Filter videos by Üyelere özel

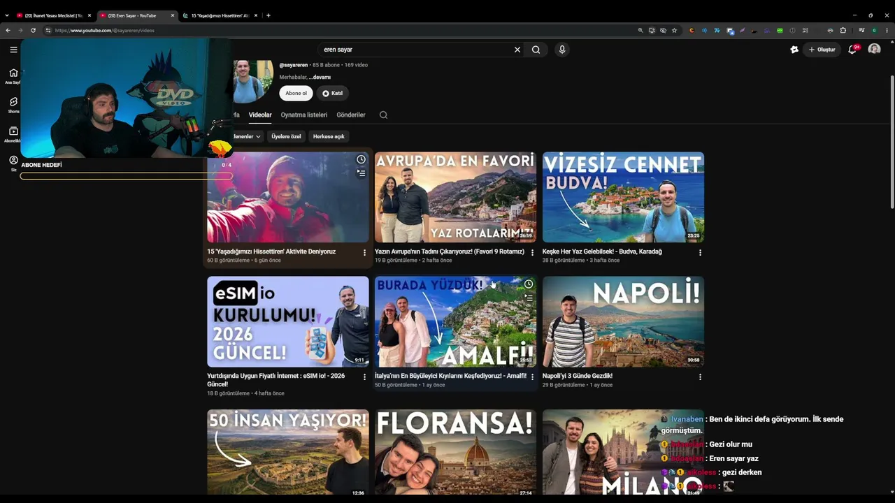286,136
